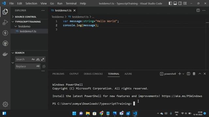Open File Explorer from taskbar
Viewport: 209px width, 117px height.
pos(88,113)
